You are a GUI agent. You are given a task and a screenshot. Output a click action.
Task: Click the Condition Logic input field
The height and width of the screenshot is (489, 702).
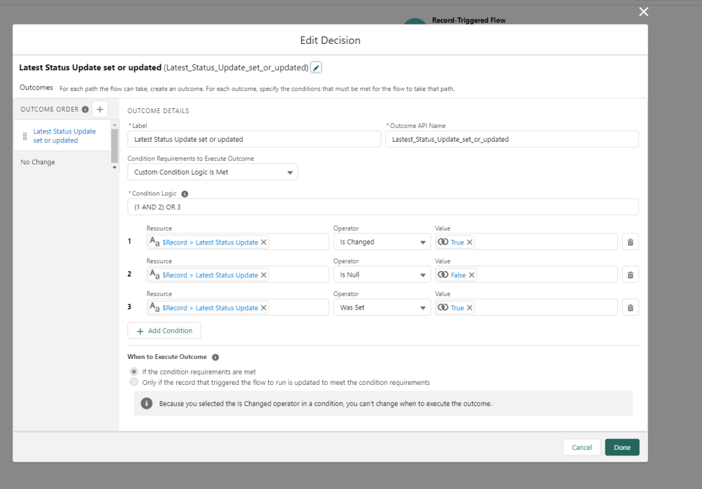pyautogui.click(x=383, y=207)
